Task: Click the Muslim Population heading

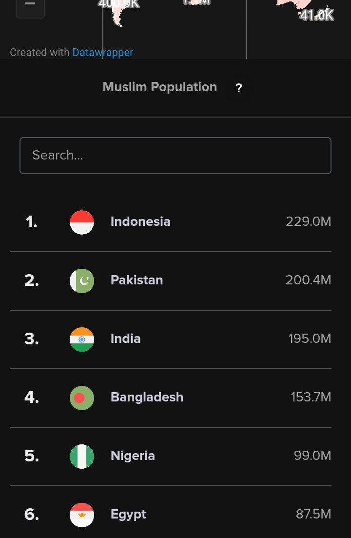Action: (160, 87)
